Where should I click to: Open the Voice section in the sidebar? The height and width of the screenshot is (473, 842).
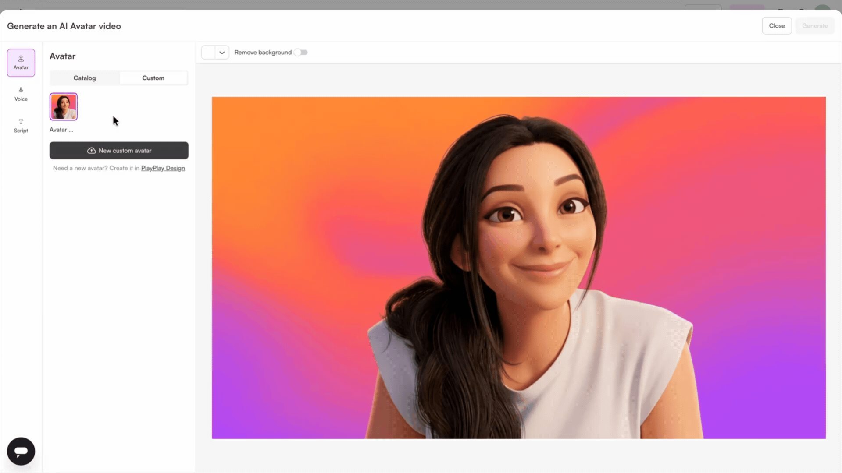tap(21, 94)
